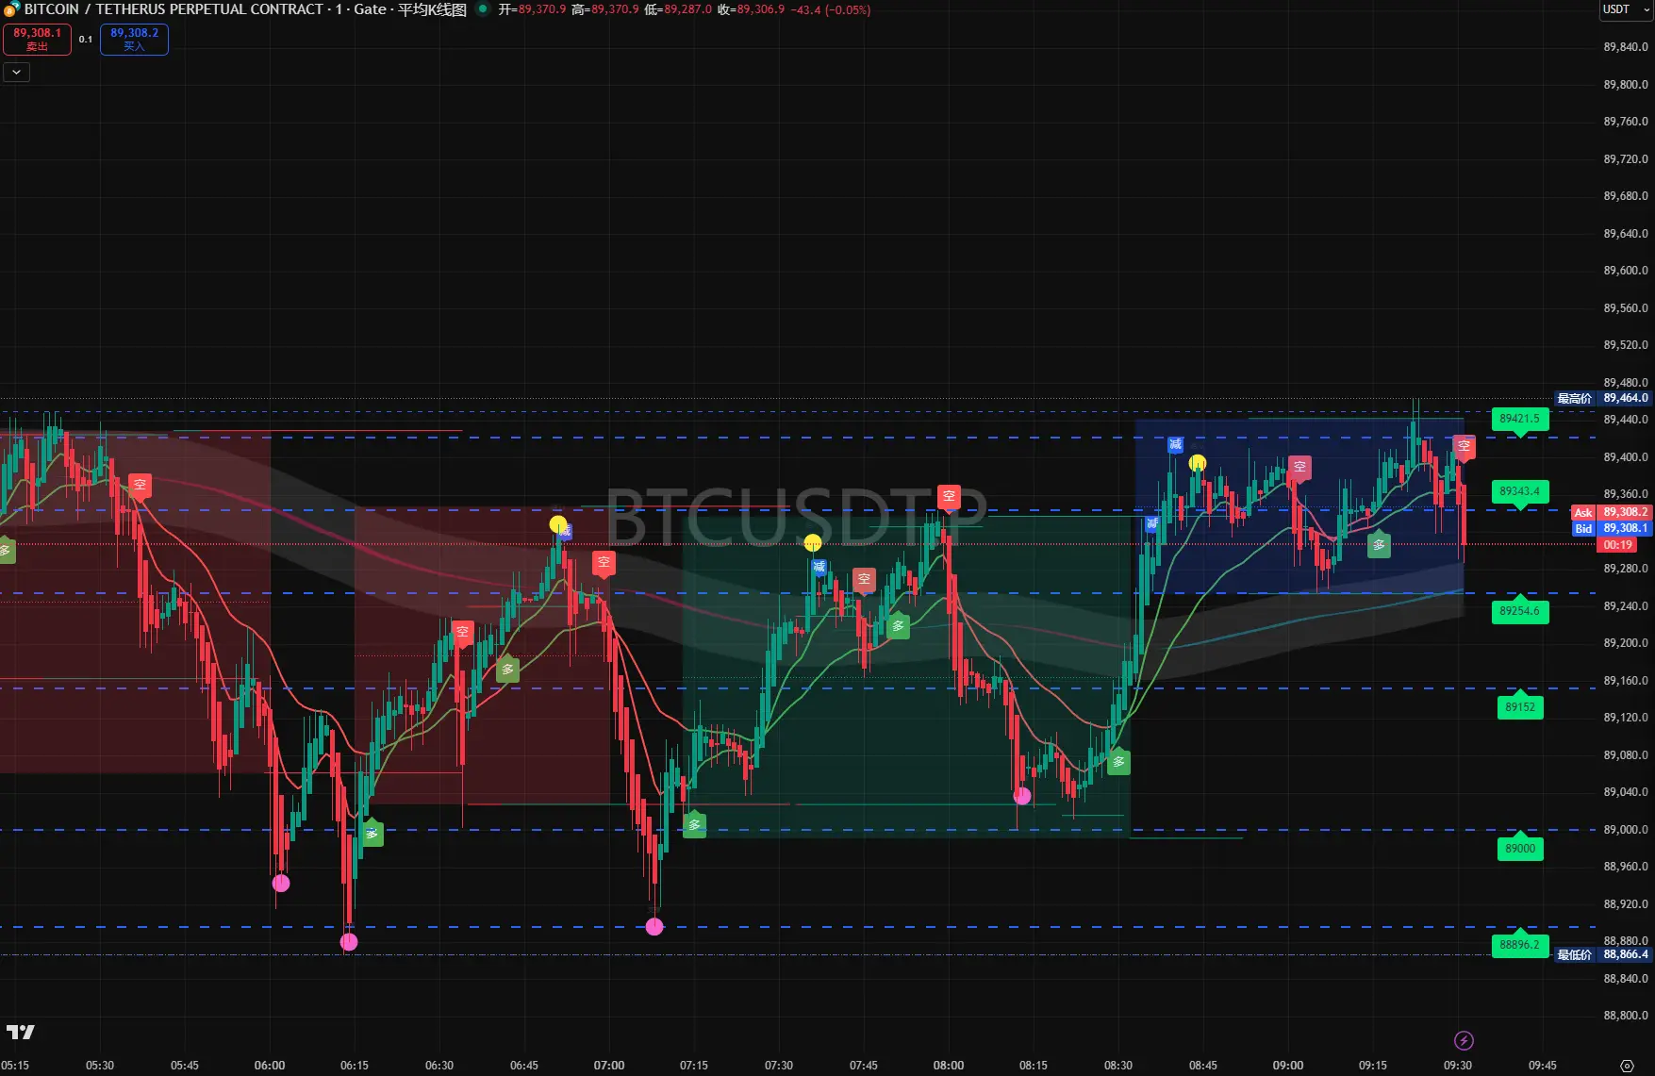This screenshot has width=1655, height=1076.
Task: Click the 88,800.0 label on the price axis
Action: click(x=1626, y=1016)
